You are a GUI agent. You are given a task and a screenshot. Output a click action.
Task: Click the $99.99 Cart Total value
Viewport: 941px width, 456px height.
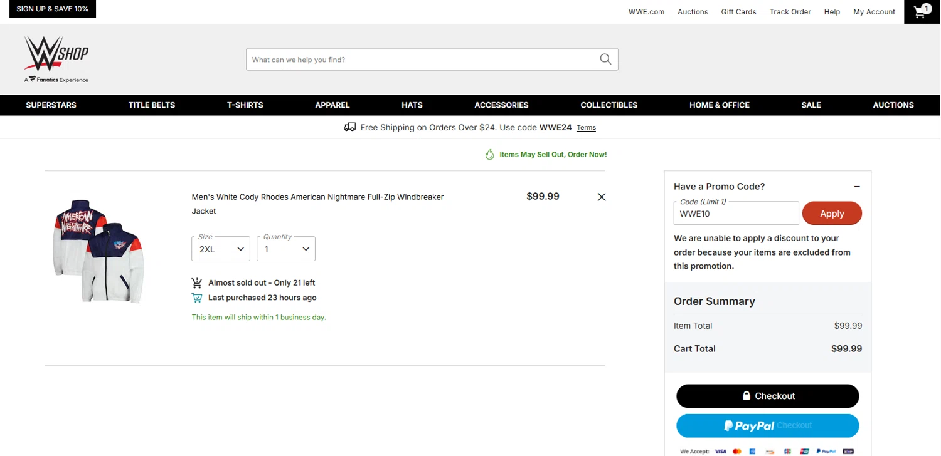(846, 349)
